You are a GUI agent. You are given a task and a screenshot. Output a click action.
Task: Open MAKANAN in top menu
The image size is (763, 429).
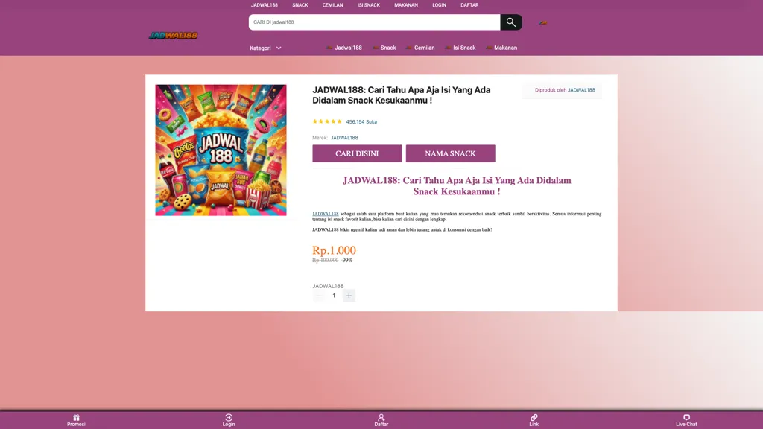pyautogui.click(x=406, y=5)
